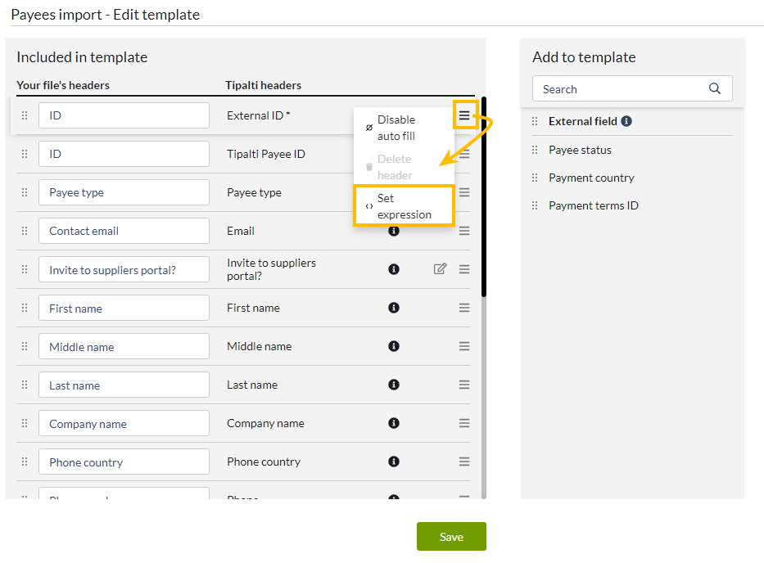This screenshot has height=563, width=764.
Task: Show info for Middle name header
Action: (394, 346)
